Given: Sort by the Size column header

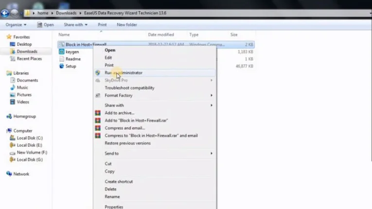Looking at the screenshot, I should 234,35.
